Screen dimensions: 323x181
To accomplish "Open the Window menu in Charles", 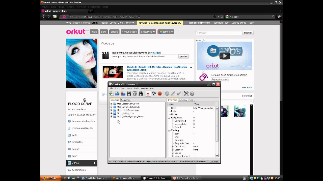I will click(145, 88).
